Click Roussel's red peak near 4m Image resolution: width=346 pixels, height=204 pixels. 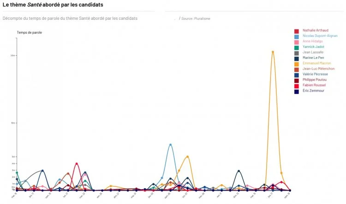[x=77, y=163]
